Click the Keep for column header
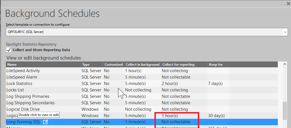Viewport: 291px width, 128px height. tap(216, 65)
